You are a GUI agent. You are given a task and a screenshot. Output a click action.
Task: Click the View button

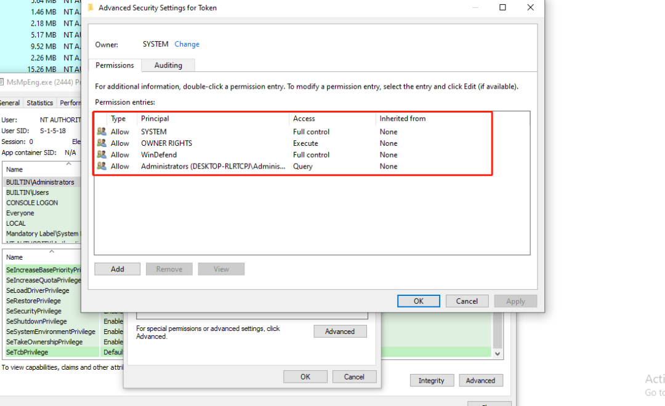221,269
